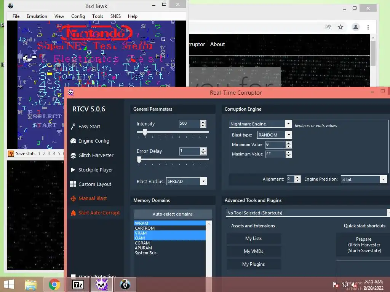Click the About link in browser page
390x292 pixels.
pos(217,44)
